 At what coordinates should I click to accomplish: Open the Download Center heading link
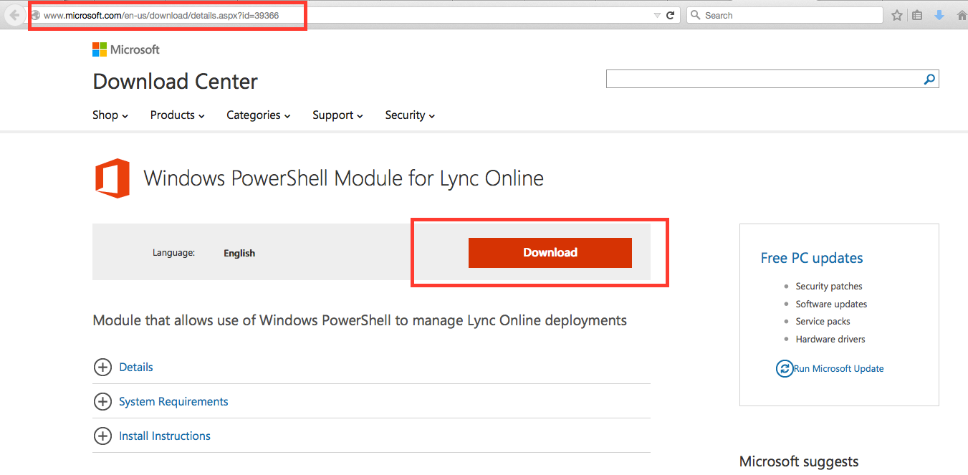pos(175,82)
